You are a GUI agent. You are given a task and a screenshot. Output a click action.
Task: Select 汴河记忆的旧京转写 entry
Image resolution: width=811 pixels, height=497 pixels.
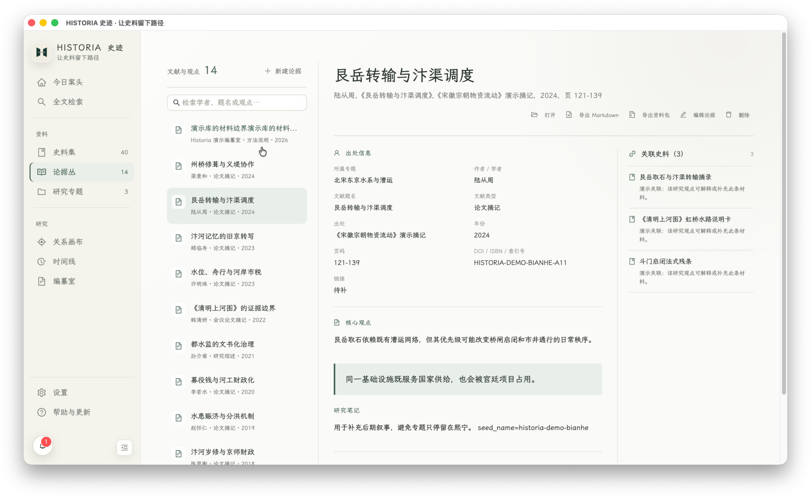tap(237, 242)
